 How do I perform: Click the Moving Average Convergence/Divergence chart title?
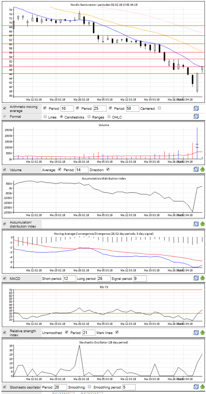point(104,234)
